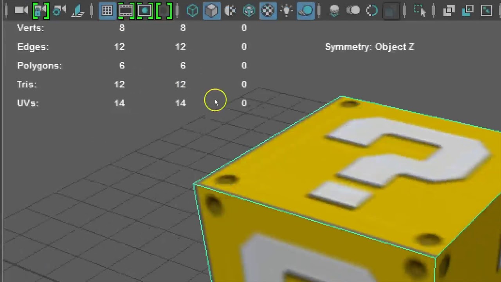Toggle the Depth of Field icon

pos(390,11)
